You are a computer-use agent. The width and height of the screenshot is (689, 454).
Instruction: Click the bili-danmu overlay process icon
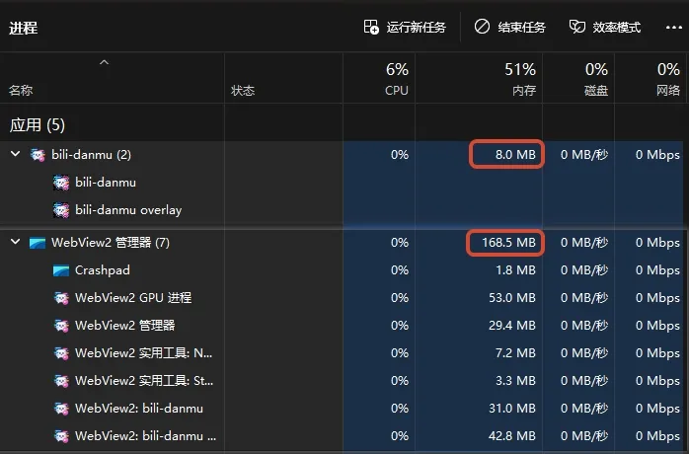coord(61,210)
